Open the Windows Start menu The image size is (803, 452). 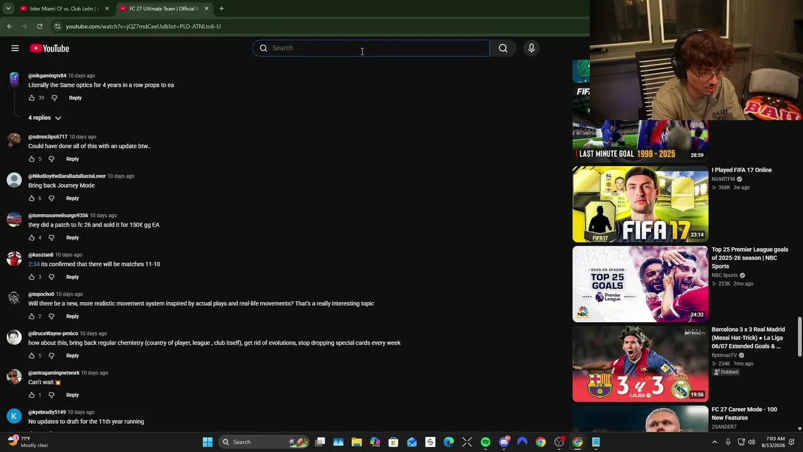pos(208,442)
